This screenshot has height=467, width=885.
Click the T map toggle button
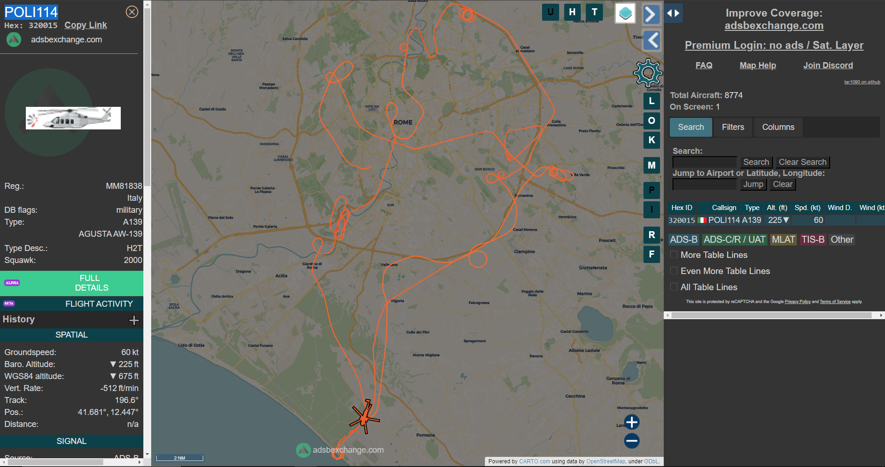tap(595, 12)
